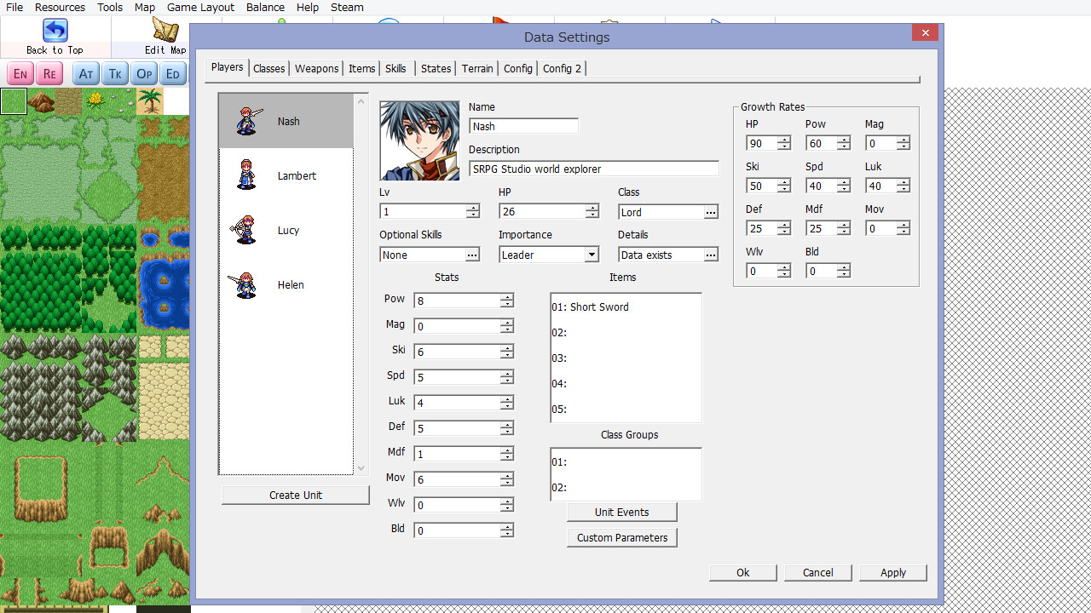Select the Tk mode icon

tap(114, 73)
